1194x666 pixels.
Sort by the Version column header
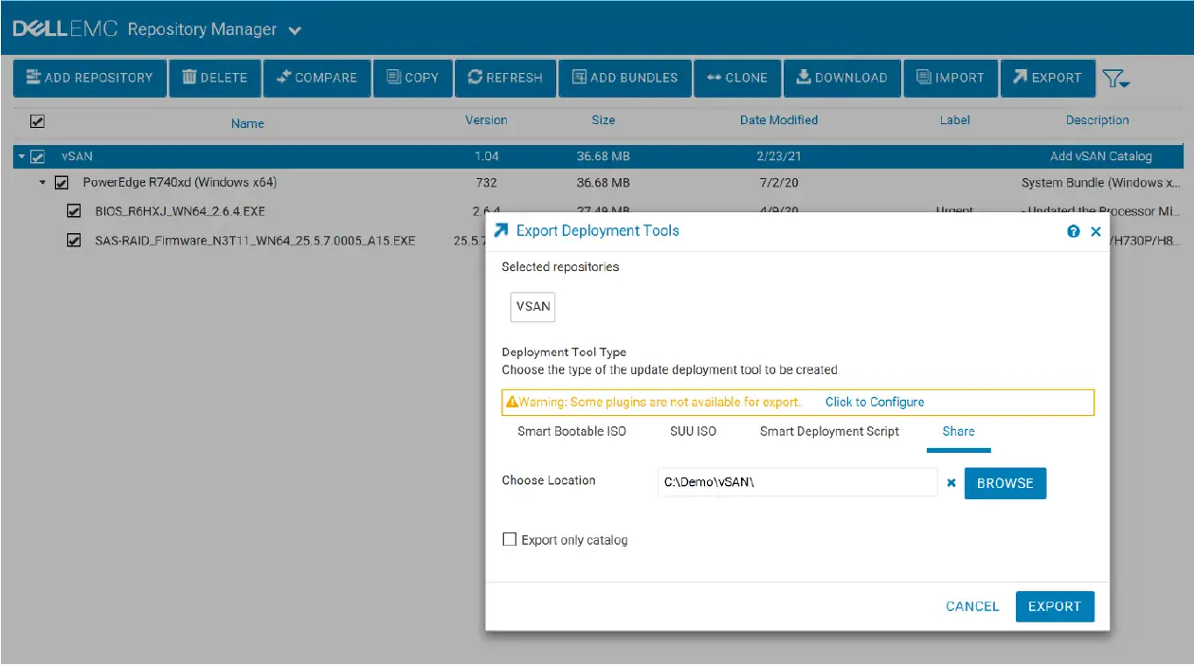point(486,120)
